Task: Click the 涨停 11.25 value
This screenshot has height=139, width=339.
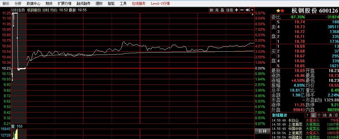Action: [x=299, y=105]
